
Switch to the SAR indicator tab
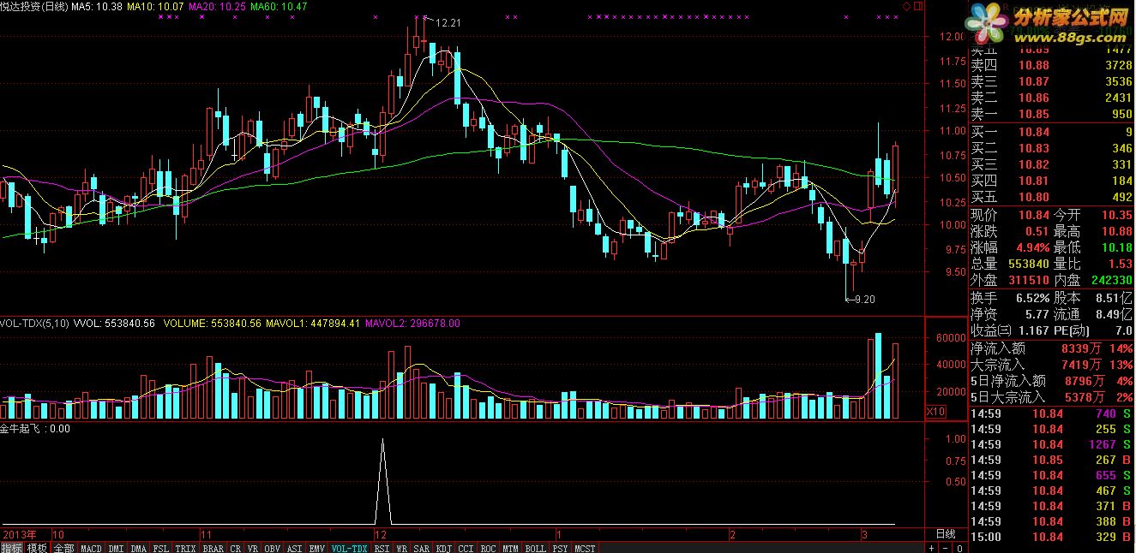422,547
